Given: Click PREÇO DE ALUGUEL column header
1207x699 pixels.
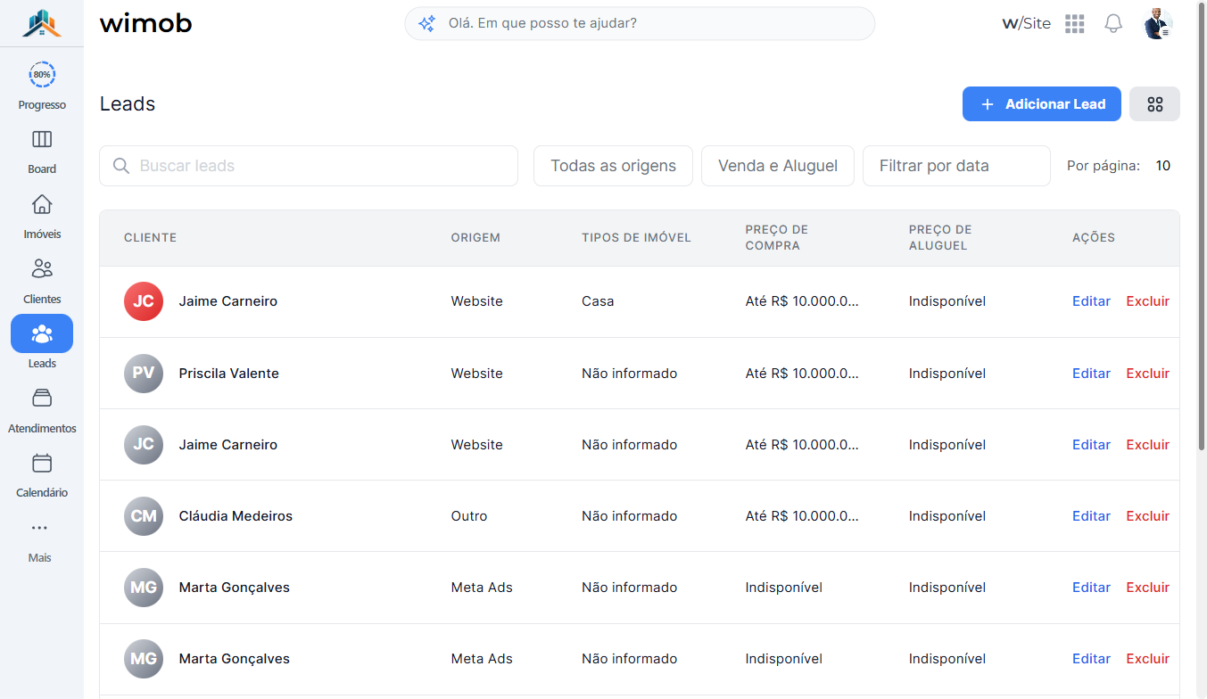Looking at the screenshot, I should 940,237.
